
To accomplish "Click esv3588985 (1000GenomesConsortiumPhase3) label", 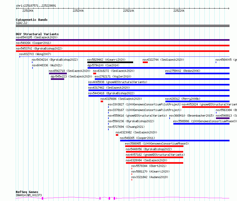I will (x=157, y=143).
